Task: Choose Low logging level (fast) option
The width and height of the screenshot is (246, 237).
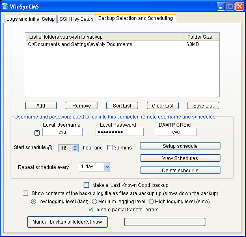Action: tap(34, 201)
